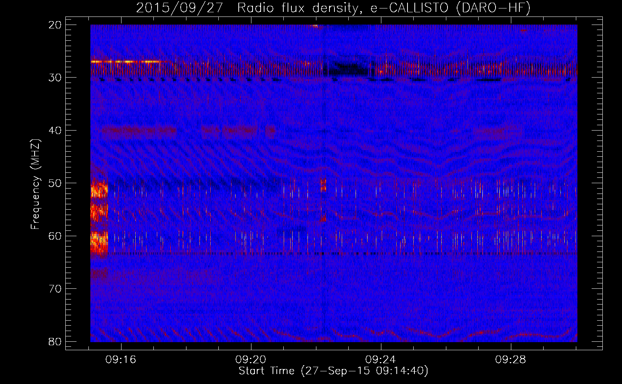Click the 'Start Time (27-Sep-15 09:14:40)' label
Screen dimensions: 622x384
(333, 371)
